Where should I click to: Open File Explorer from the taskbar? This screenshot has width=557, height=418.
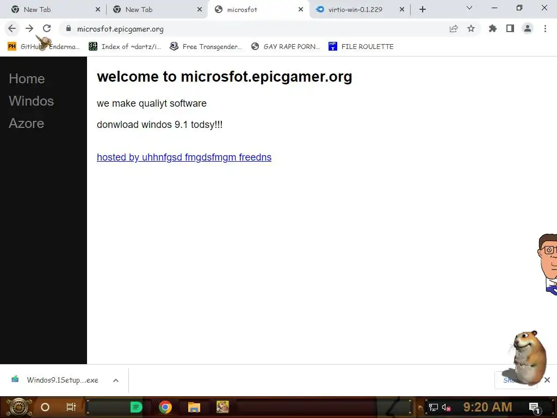tap(194, 407)
